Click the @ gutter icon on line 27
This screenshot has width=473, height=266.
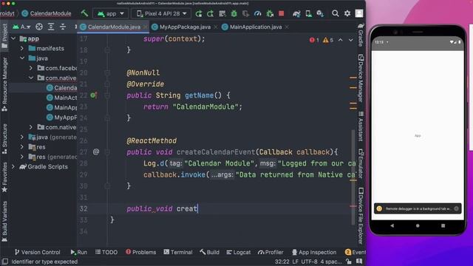pyautogui.click(x=96, y=151)
